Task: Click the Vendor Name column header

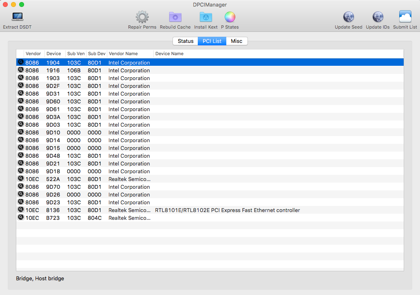Action: click(x=123, y=54)
